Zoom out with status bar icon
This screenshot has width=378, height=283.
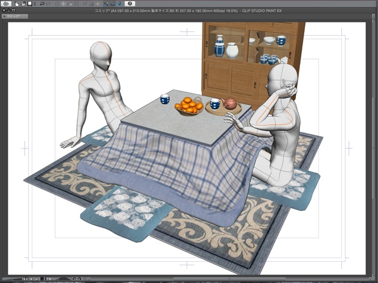point(31,279)
